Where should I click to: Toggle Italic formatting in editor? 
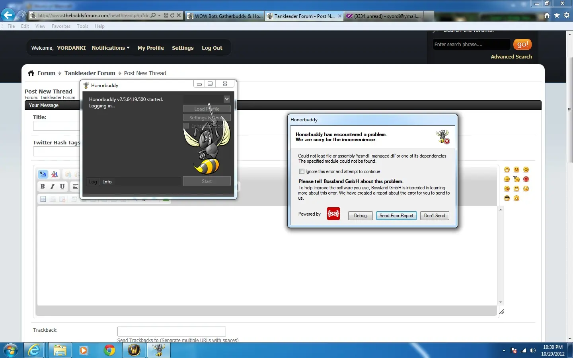coord(52,187)
